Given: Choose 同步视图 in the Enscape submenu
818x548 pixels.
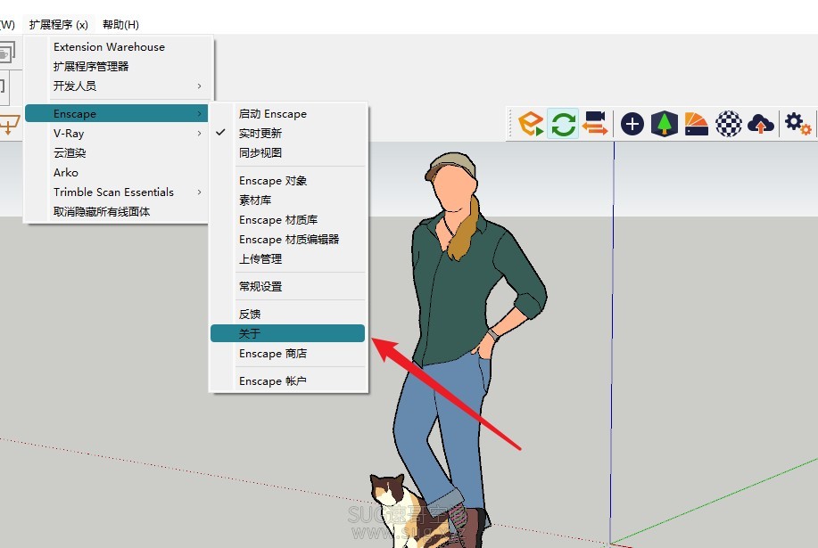Looking at the screenshot, I should point(287,152).
